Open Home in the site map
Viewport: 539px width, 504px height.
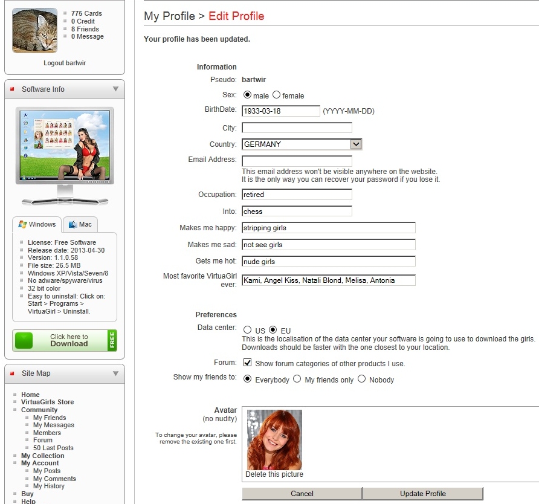[30, 395]
